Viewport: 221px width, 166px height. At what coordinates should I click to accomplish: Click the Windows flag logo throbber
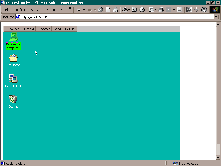[x=215, y=10]
